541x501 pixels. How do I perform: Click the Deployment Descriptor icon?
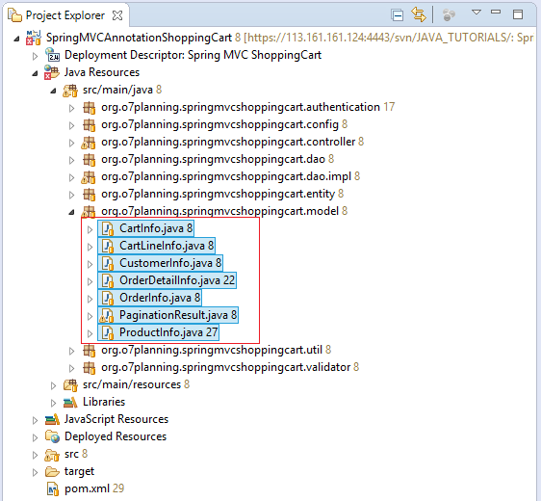(x=52, y=55)
